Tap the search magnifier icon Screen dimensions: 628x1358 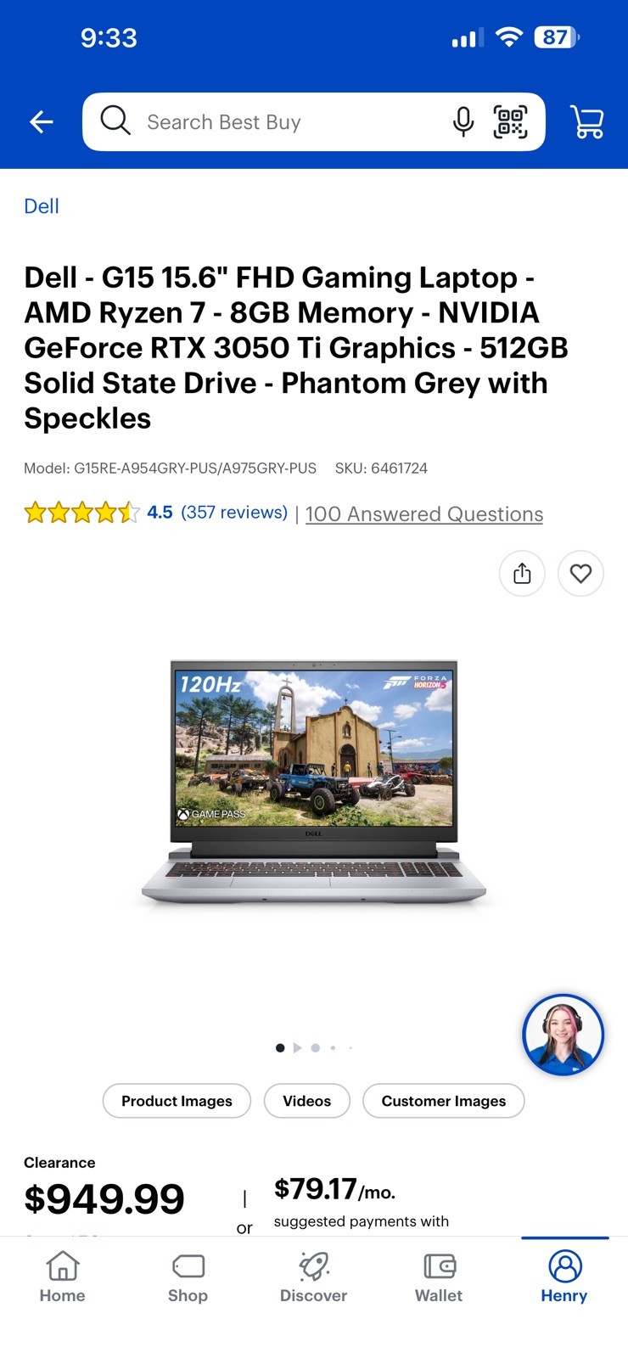pyautogui.click(x=115, y=121)
